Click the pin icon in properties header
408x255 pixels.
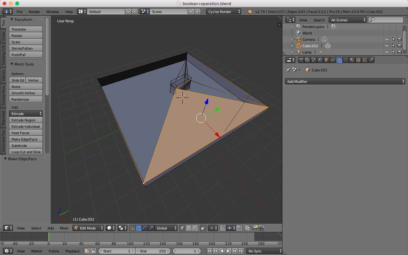288,70
